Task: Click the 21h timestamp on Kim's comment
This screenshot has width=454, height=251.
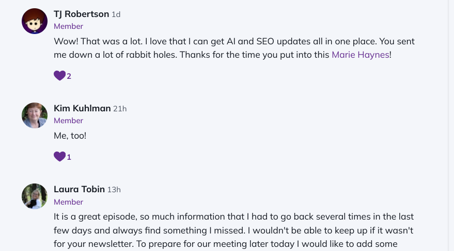Action: tap(120, 109)
